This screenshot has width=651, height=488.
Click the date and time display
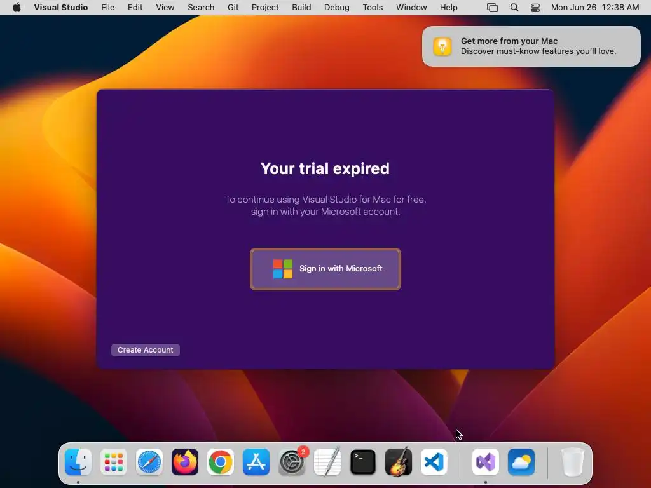point(594,7)
